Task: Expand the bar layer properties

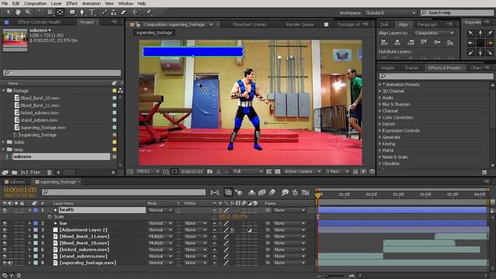Action: [x=29, y=223]
